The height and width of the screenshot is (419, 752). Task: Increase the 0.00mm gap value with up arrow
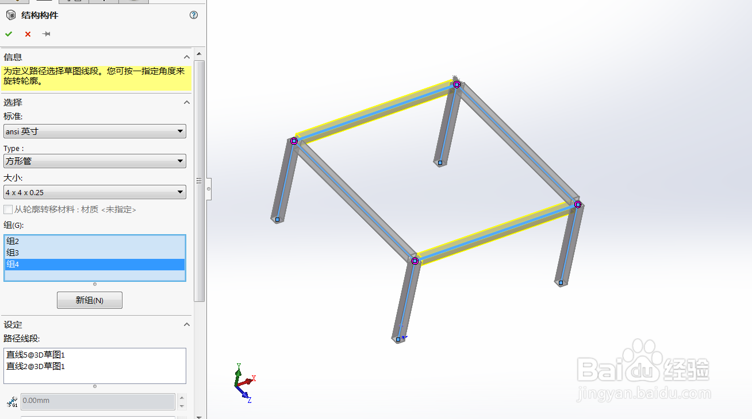(x=182, y=397)
